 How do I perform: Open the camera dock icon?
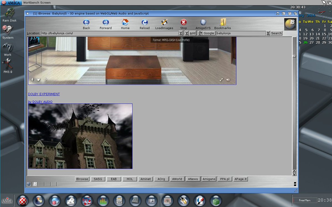tap(151, 201)
